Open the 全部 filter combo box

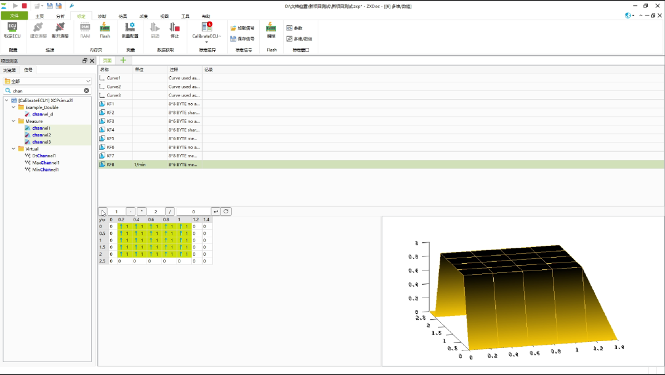pyautogui.click(x=47, y=81)
